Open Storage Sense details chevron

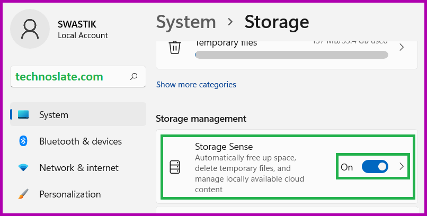pyautogui.click(x=402, y=166)
